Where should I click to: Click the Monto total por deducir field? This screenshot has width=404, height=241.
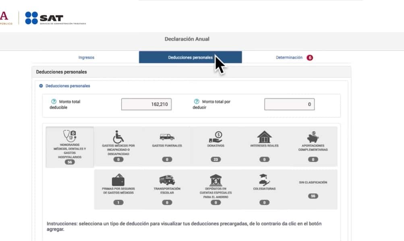[x=289, y=104]
